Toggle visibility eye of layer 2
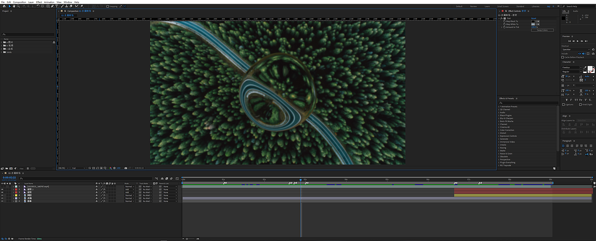596x241 pixels. (x=2, y=189)
